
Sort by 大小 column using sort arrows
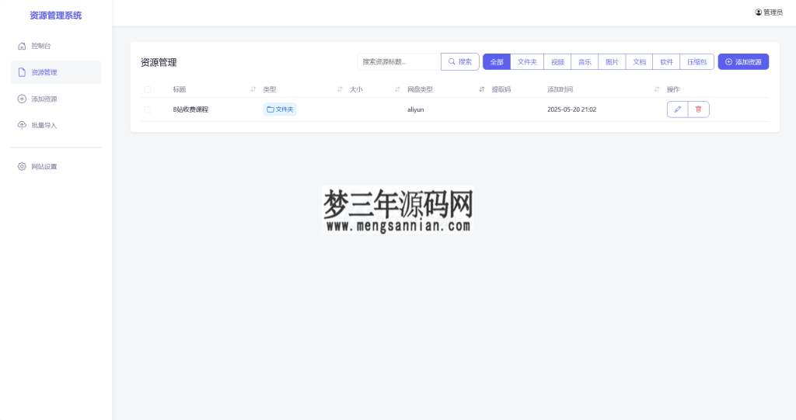[397, 89]
